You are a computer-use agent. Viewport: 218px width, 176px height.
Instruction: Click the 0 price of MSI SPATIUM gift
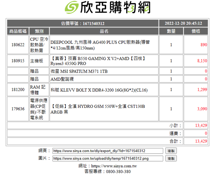(x=206, y=71)
